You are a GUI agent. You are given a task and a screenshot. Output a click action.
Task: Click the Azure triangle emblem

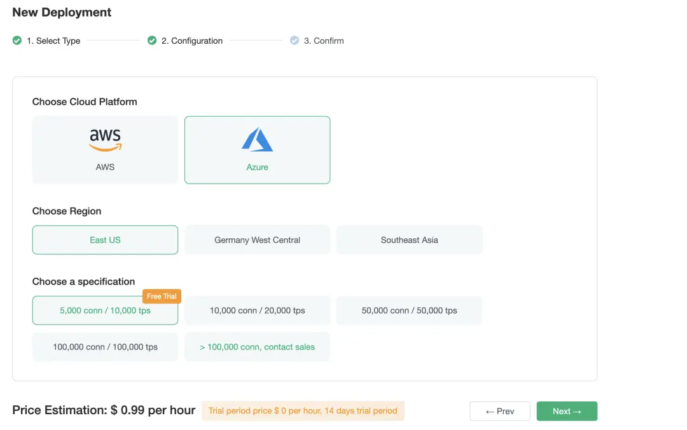[x=257, y=138]
